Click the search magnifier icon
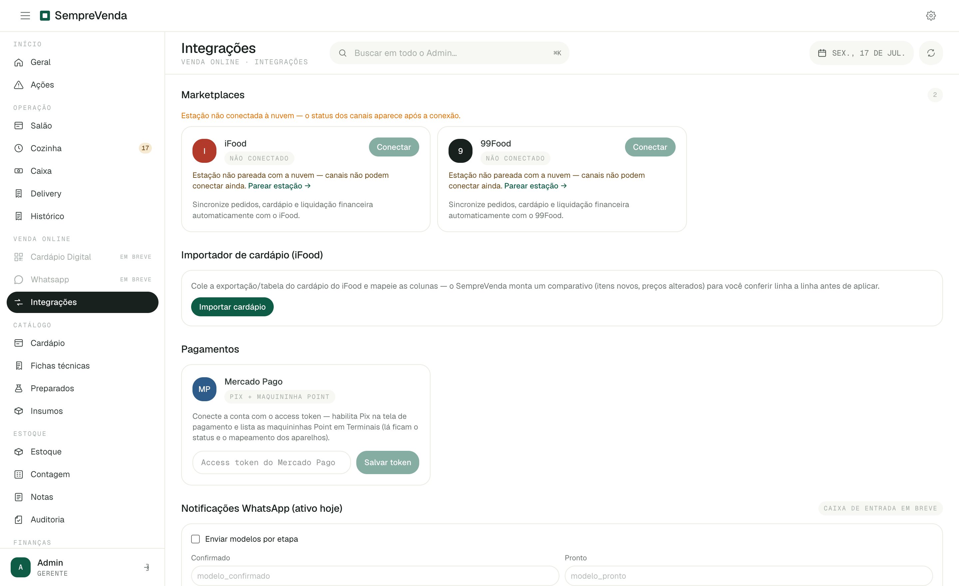 pos(343,53)
